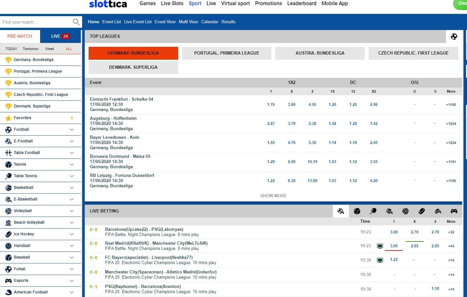Expand the Ice Hockey category chevron
Image resolution: width=467 pixels, height=297 pixels.
pyautogui.click(x=72, y=234)
